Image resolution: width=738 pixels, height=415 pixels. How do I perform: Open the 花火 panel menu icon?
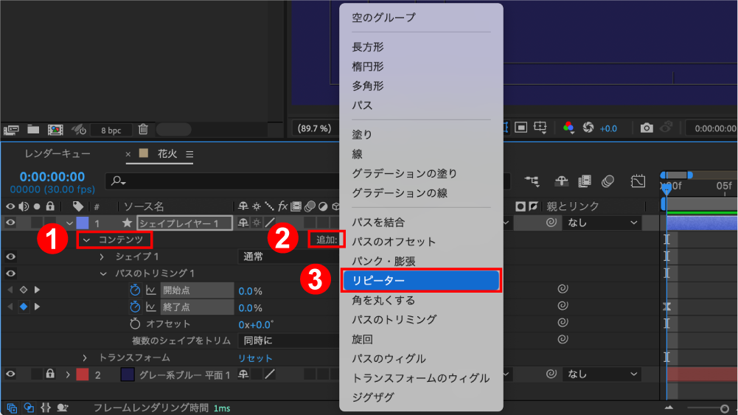[189, 154]
